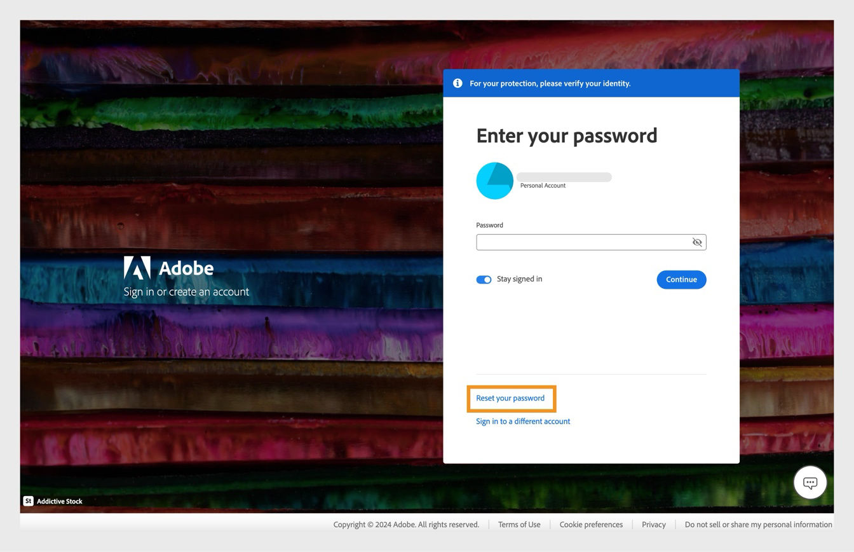The image size is (854, 552).
Task: Click the copyright notice in the footer
Action: (406, 524)
